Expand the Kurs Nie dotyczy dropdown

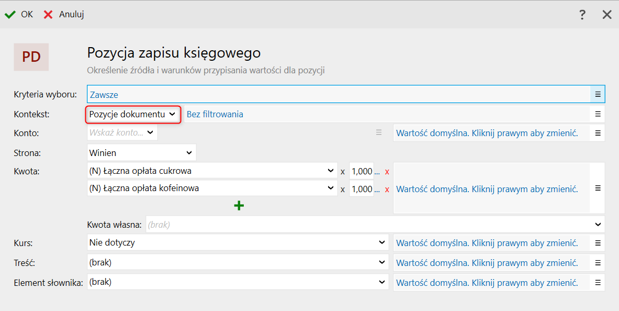click(382, 243)
